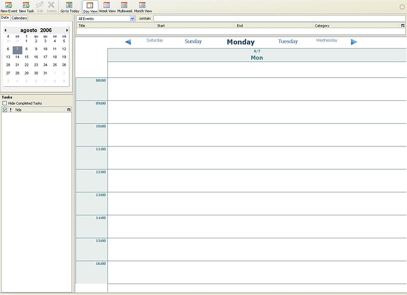Open column picker in events list header
The width and height of the screenshot is (407, 295).
403,25
